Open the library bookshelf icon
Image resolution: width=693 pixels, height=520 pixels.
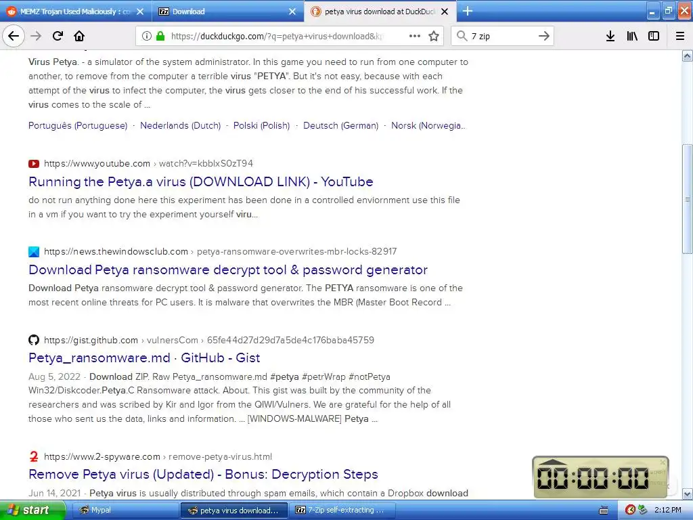pos(632,36)
